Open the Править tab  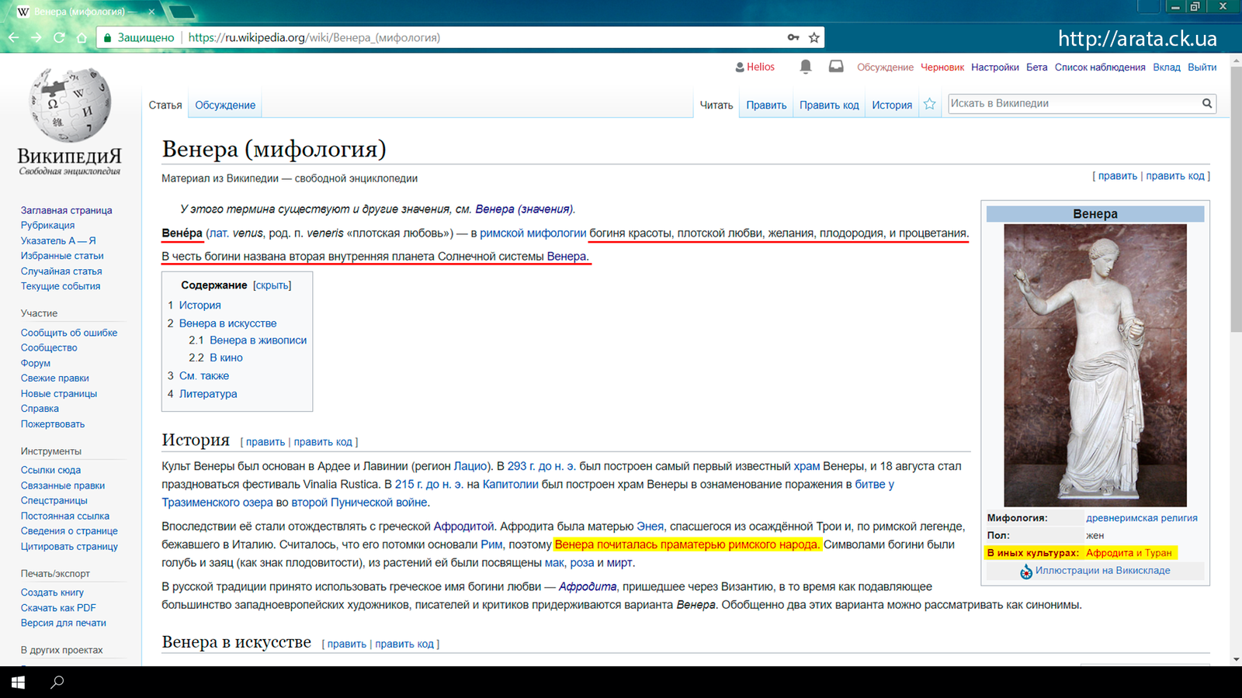coord(766,105)
